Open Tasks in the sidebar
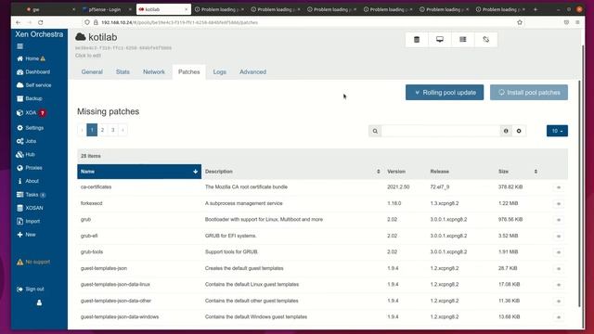Screen dimensions: 594x334 tap(31, 195)
